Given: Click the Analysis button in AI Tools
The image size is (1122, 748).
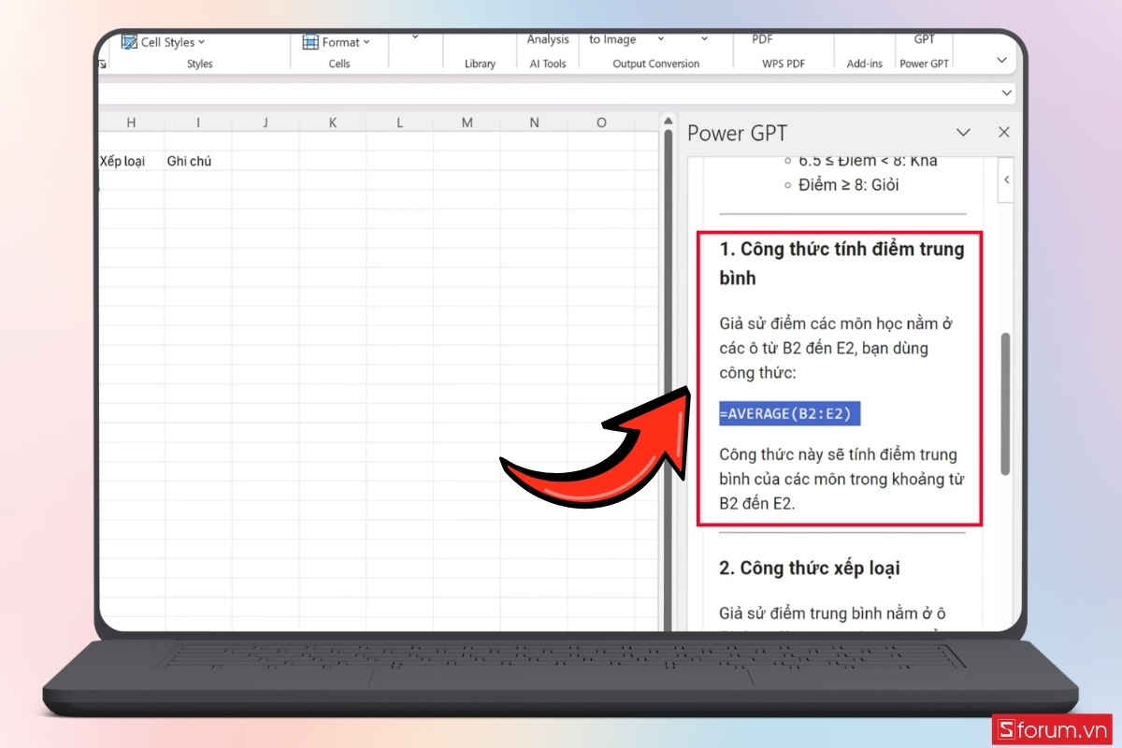Looking at the screenshot, I should (548, 39).
